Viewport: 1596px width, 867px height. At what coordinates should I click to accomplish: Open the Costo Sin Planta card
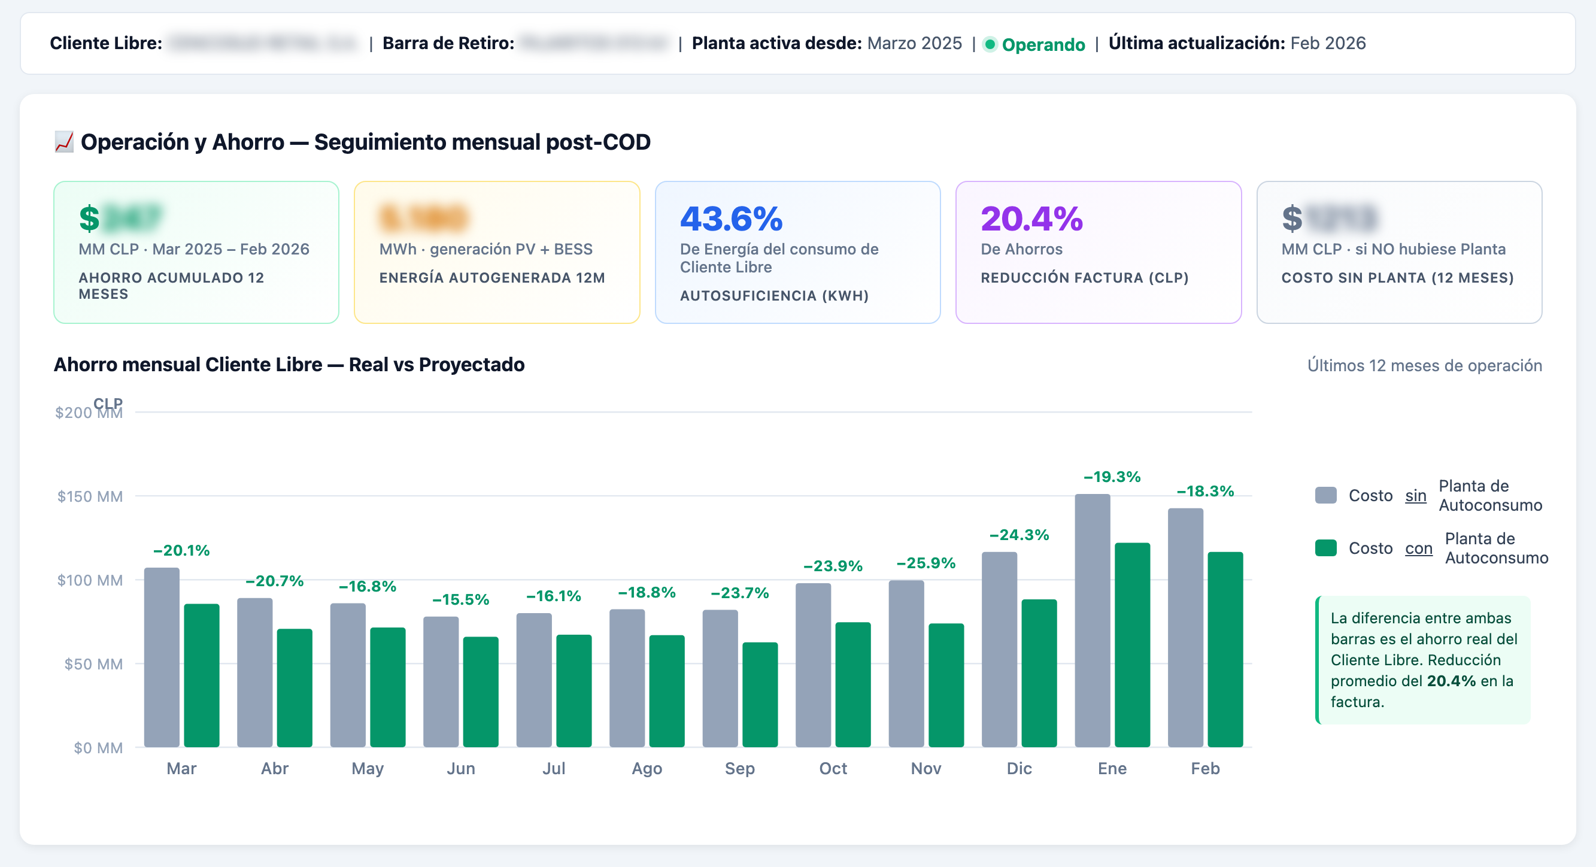point(1398,251)
